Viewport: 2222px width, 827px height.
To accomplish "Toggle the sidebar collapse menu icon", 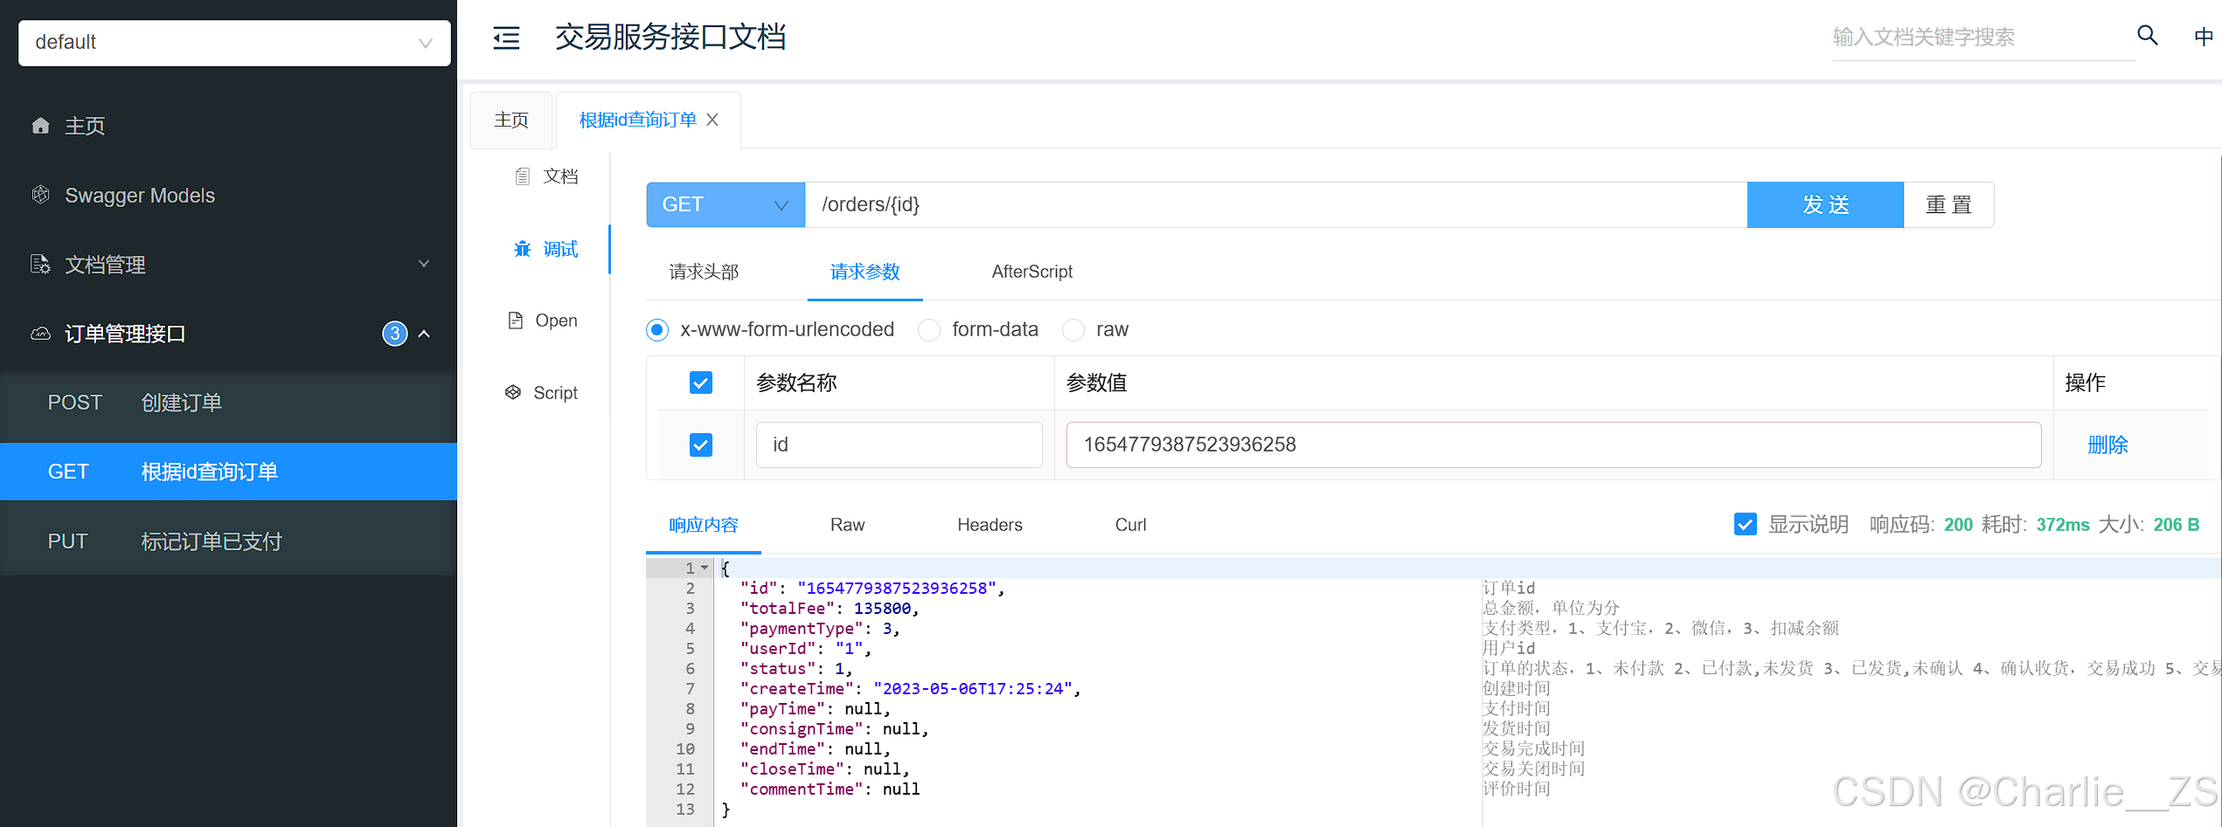I will (506, 38).
